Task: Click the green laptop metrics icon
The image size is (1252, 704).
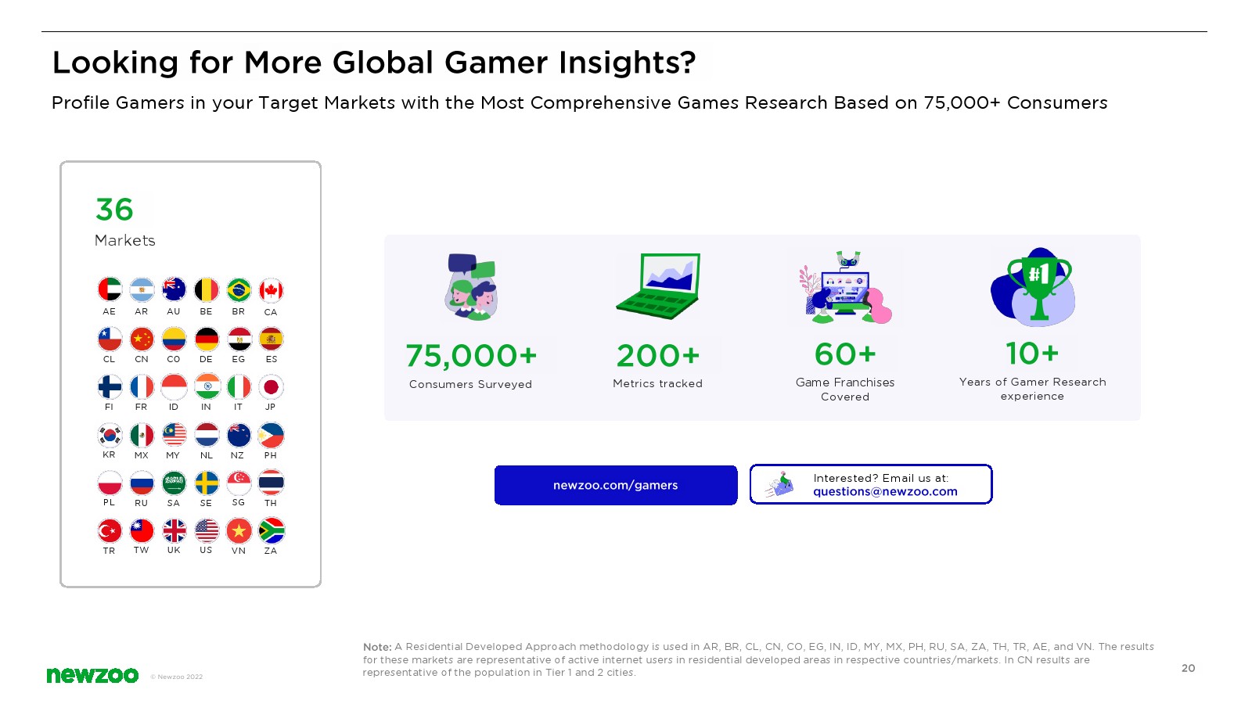Action: (658, 286)
